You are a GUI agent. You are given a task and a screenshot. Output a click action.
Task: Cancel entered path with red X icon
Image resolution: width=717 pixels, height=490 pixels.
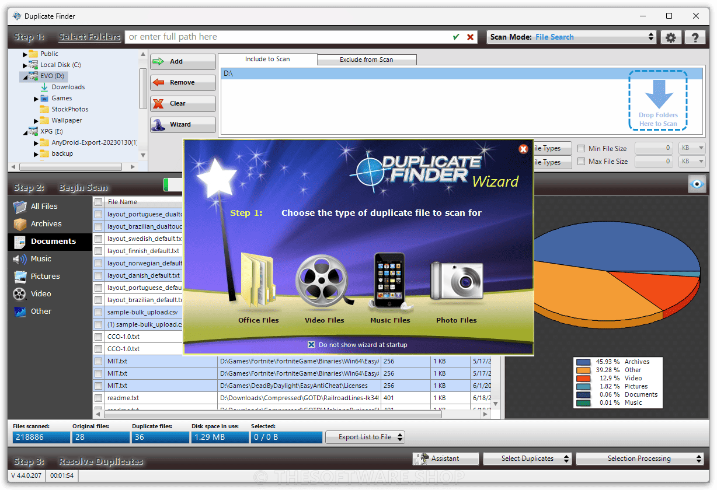point(471,37)
